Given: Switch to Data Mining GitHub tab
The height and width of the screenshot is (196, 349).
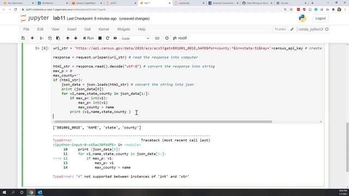Looking at the screenshot, I should tap(257, 3).
